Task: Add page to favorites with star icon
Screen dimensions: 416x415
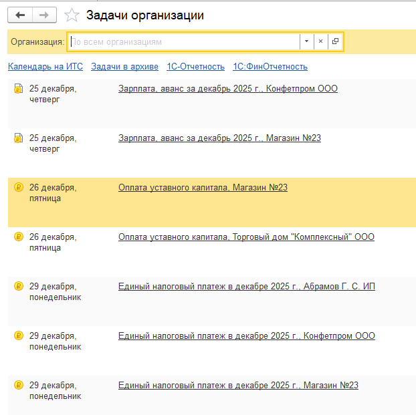Action: pos(71,15)
